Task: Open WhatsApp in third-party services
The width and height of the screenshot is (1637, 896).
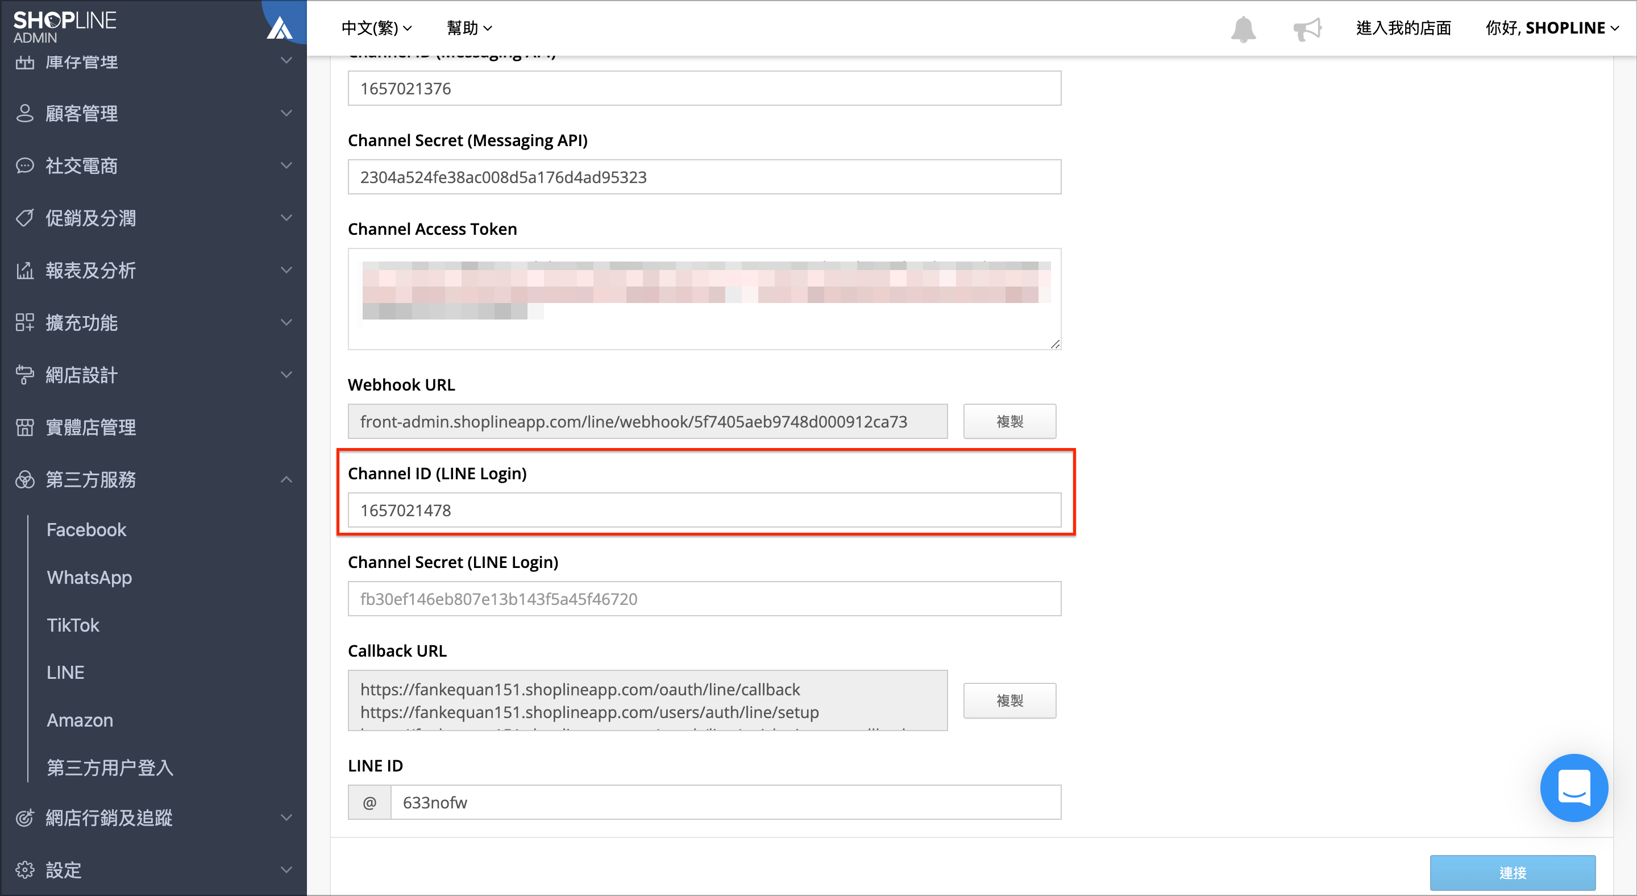Action: pos(90,577)
